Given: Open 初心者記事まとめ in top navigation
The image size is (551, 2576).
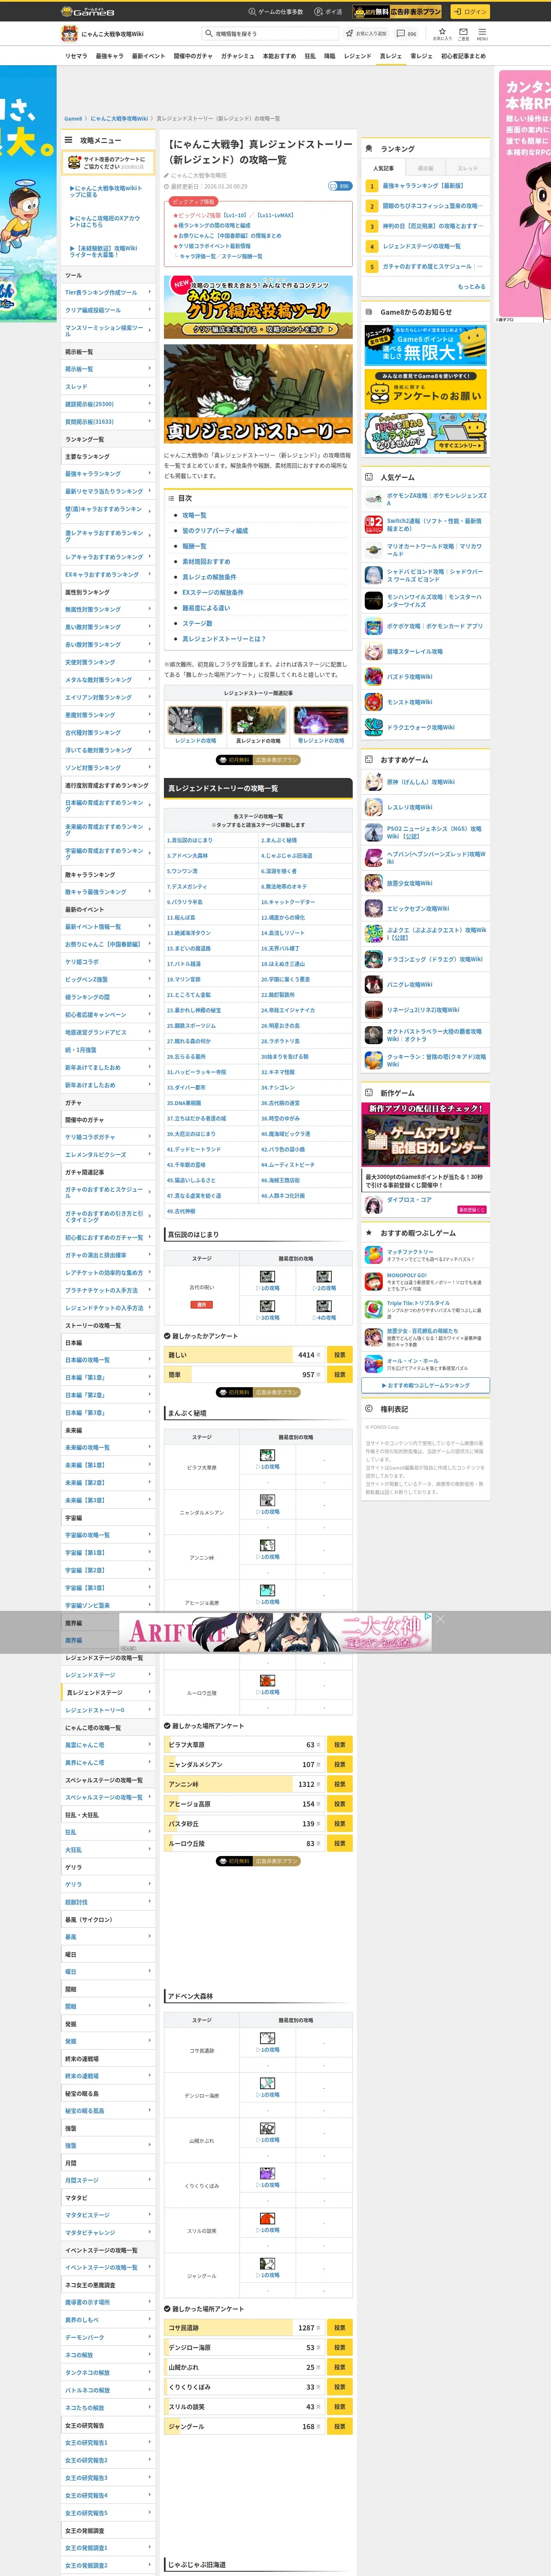Looking at the screenshot, I should coord(464,56).
